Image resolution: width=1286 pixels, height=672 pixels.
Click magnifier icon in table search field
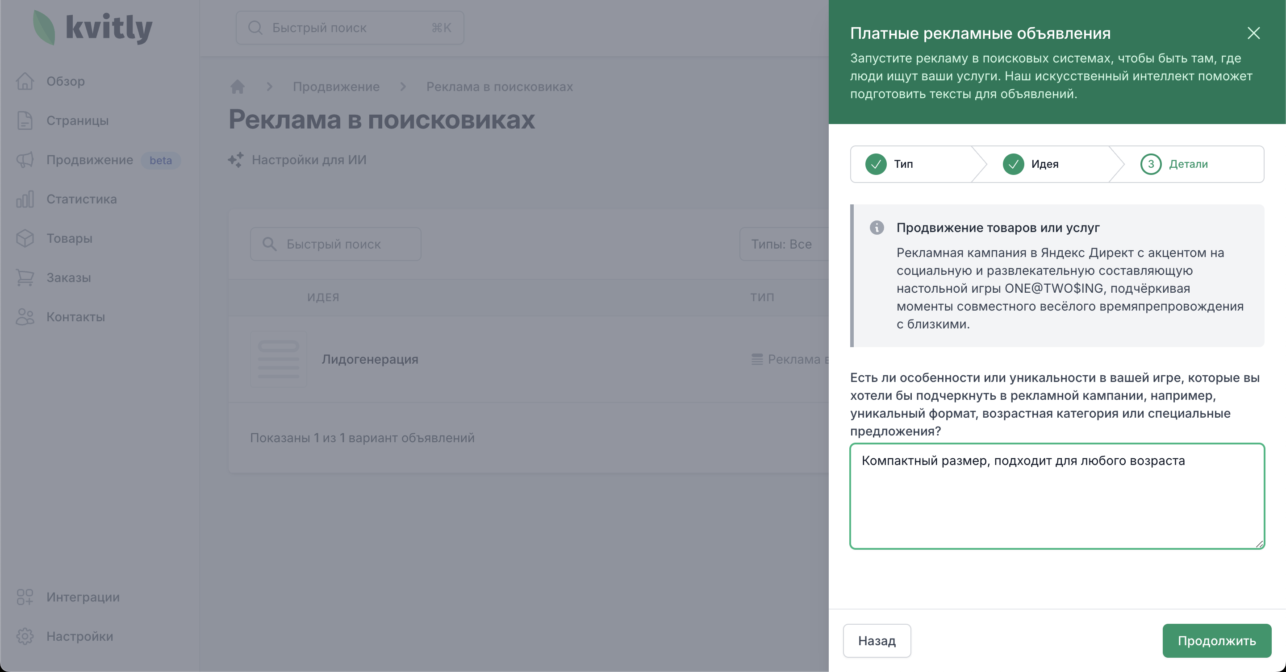270,244
